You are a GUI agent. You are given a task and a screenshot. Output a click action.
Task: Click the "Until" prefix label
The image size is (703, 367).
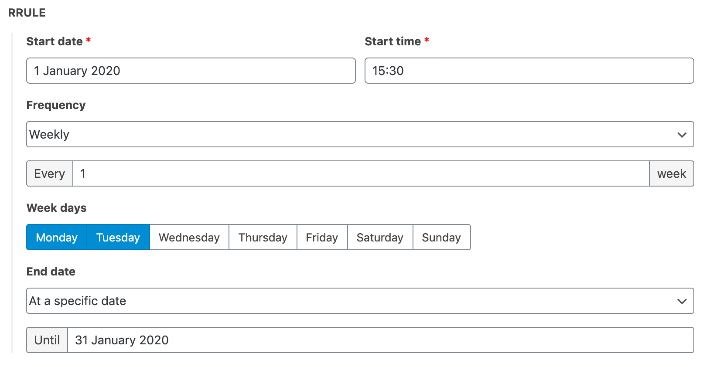coord(47,340)
